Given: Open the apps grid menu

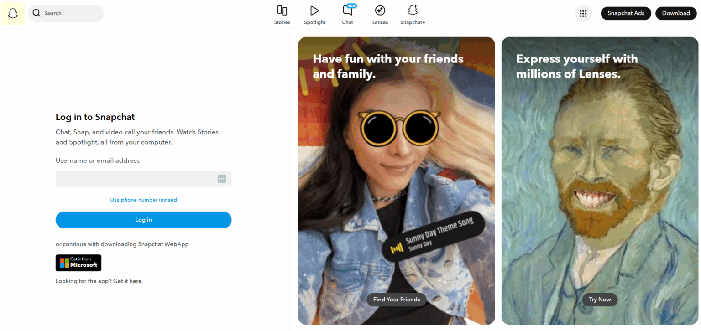Looking at the screenshot, I should 583,13.
